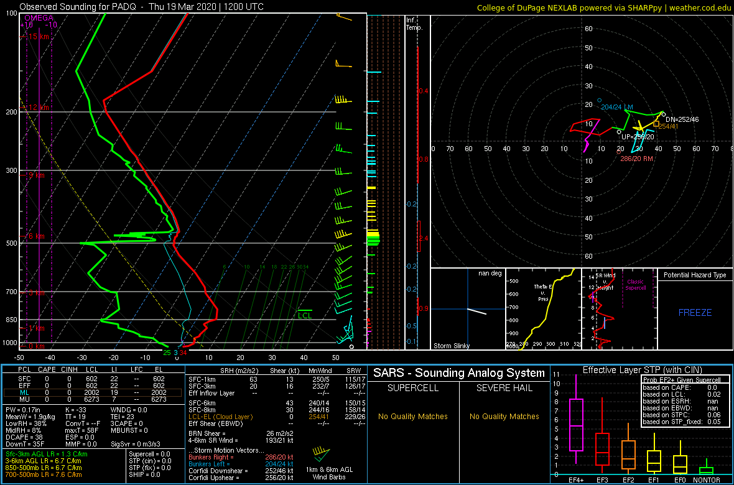Click the DCAPE = 38 value

point(23,437)
